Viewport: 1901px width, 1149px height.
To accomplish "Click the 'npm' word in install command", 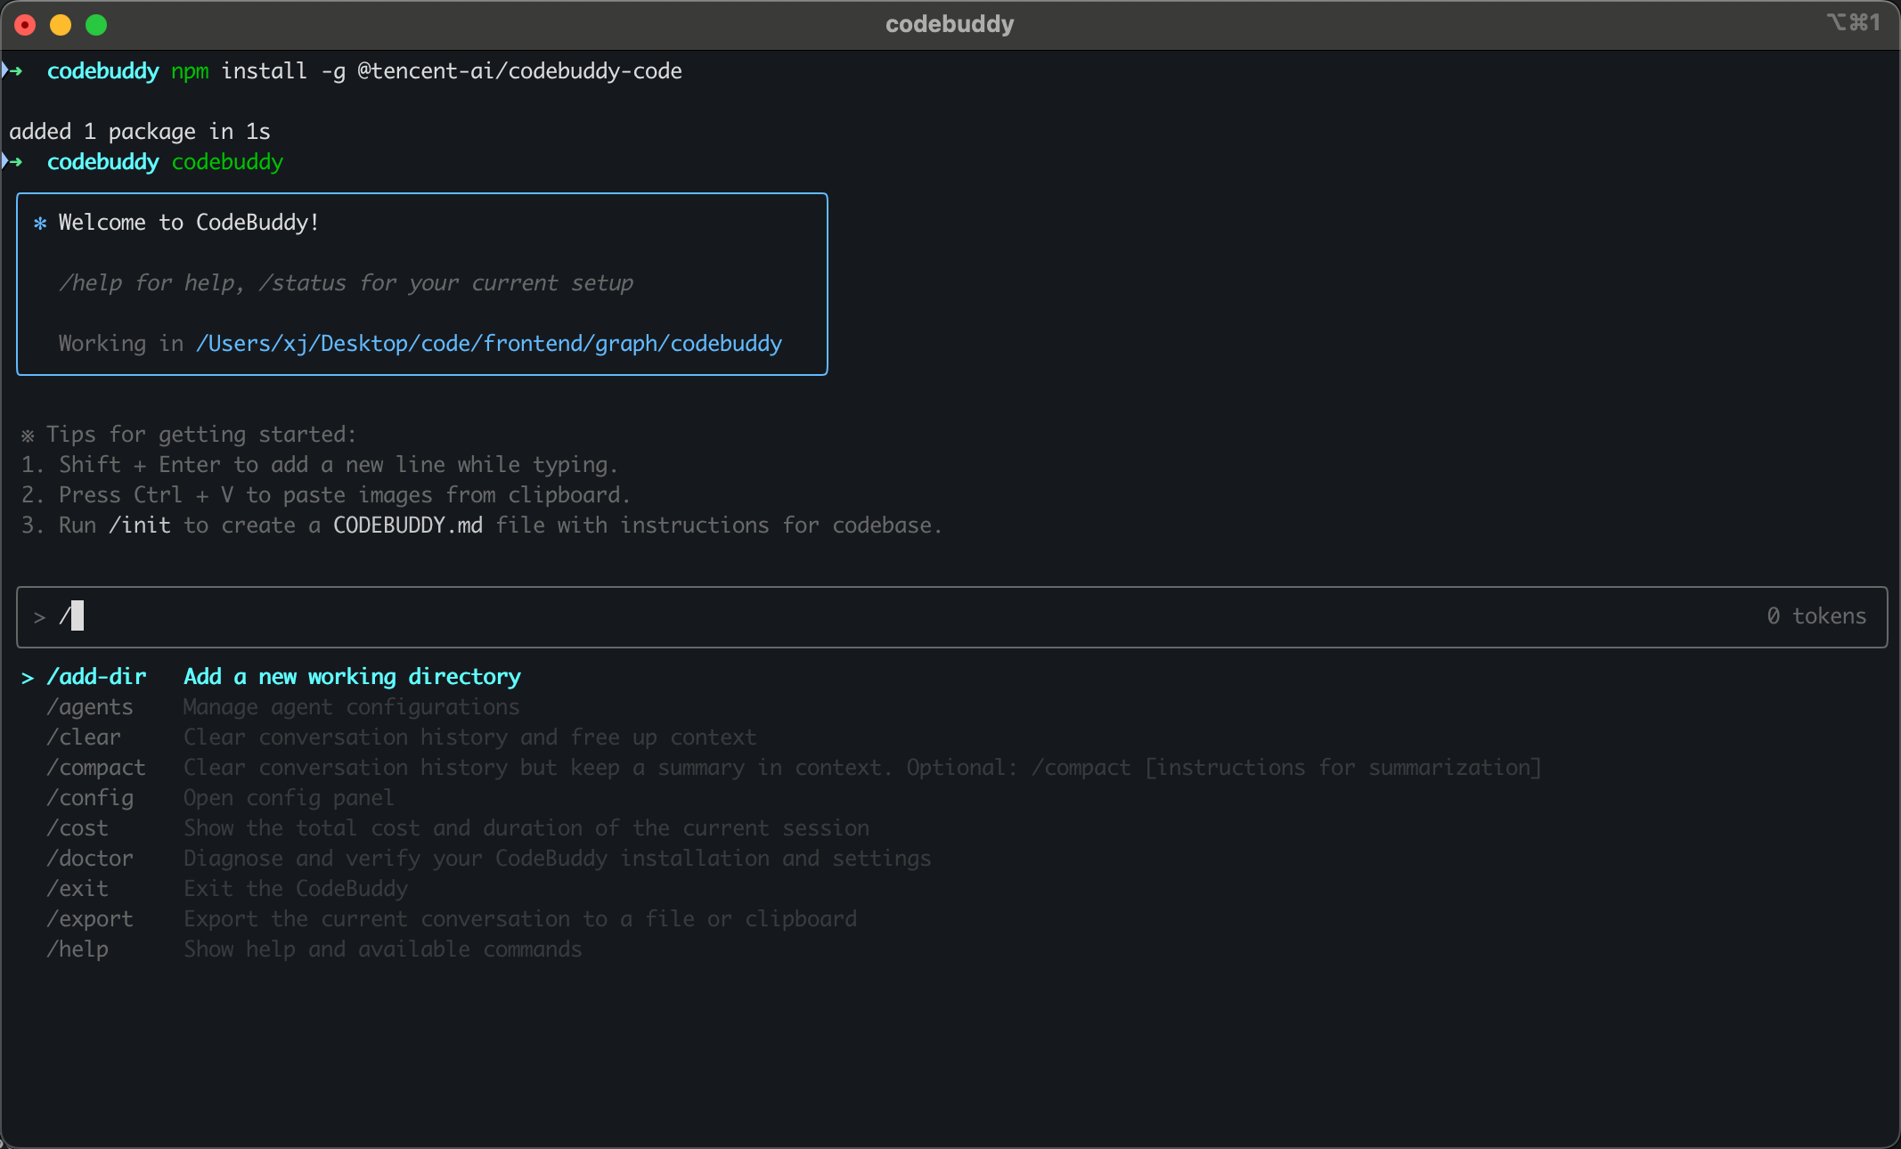I will click(x=190, y=71).
